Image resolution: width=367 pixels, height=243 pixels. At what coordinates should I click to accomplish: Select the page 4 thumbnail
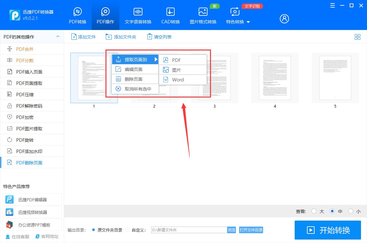tap(275, 78)
